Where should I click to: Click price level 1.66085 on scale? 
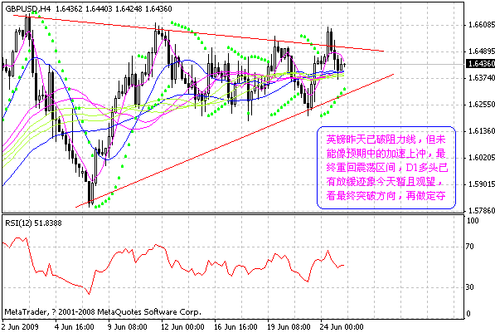tap(482, 24)
